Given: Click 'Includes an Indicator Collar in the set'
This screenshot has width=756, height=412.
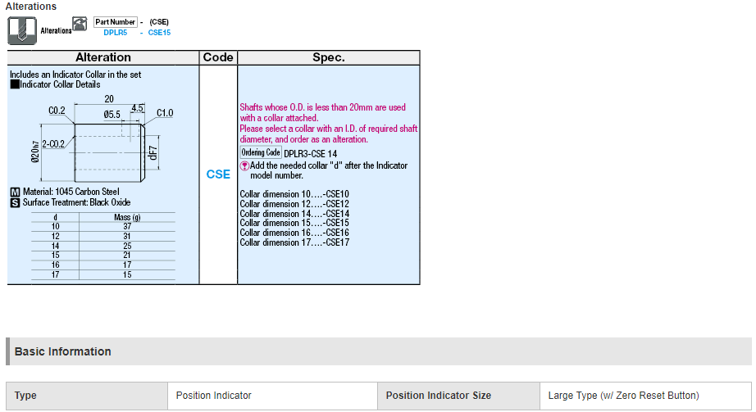Looking at the screenshot, I should 75,75.
